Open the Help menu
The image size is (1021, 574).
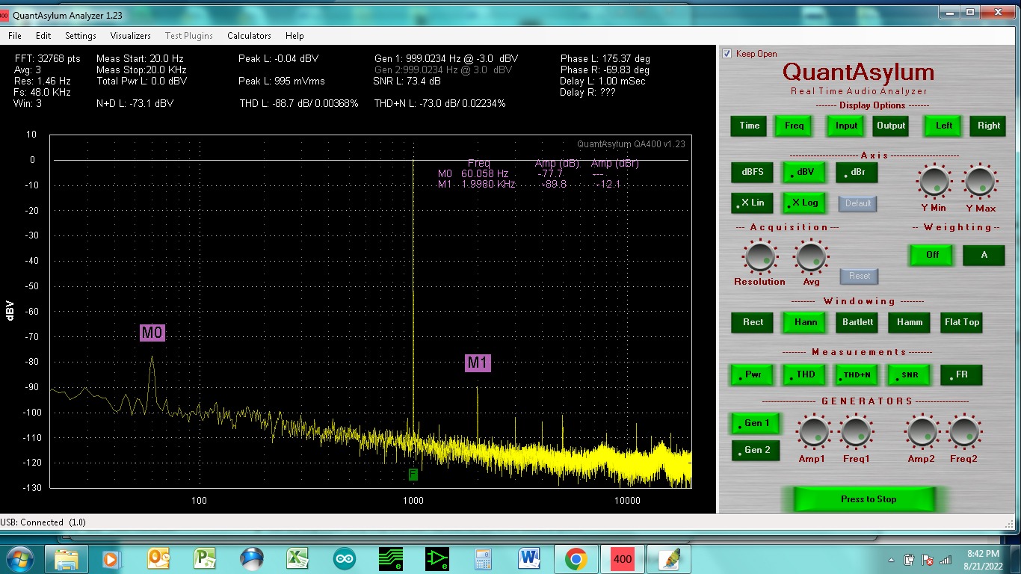(294, 36)
